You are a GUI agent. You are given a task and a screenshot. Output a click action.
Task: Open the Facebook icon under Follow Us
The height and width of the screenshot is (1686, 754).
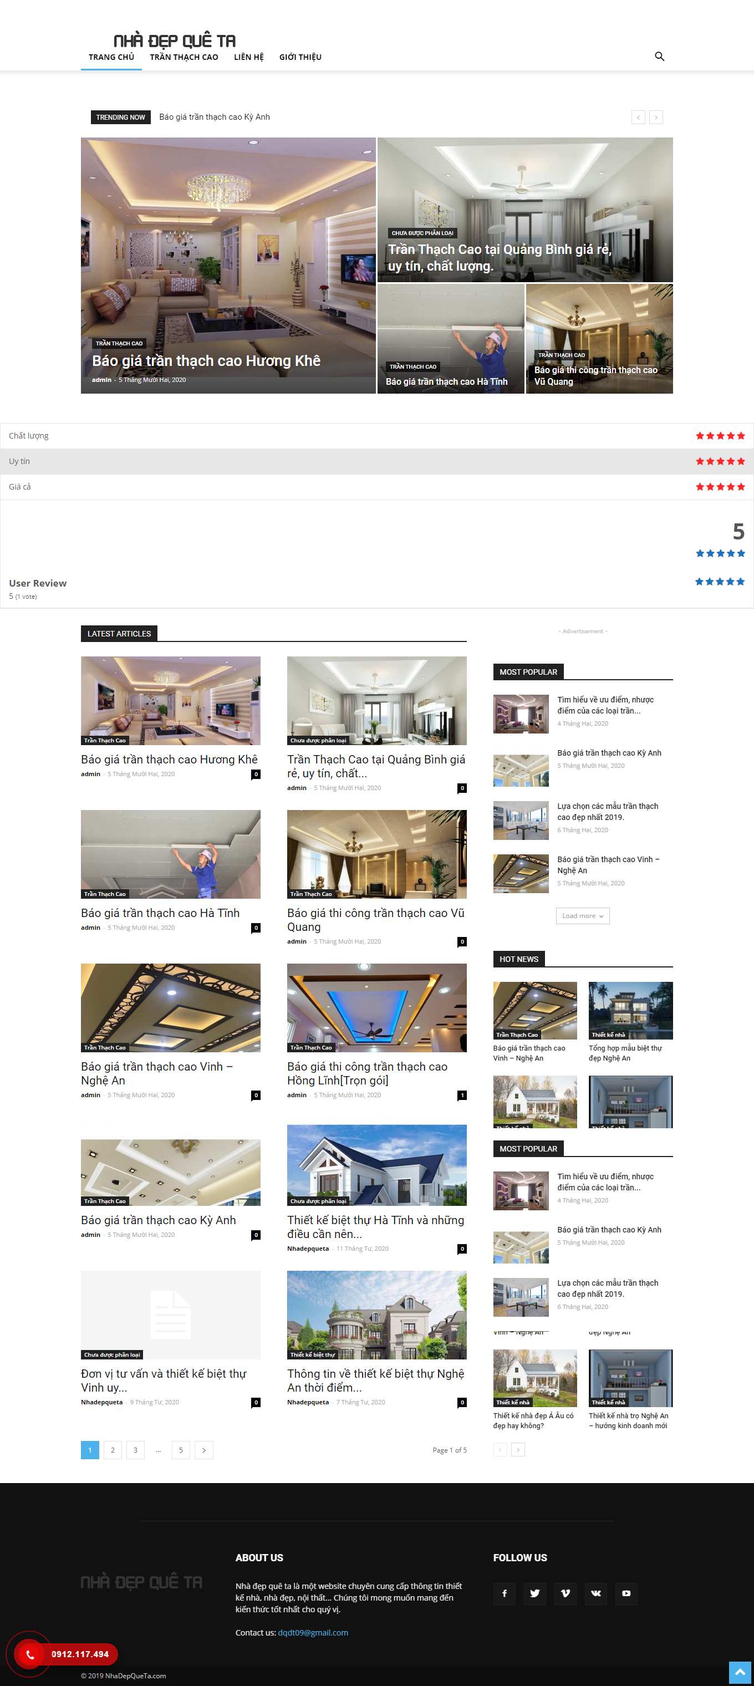[504, 1593]
